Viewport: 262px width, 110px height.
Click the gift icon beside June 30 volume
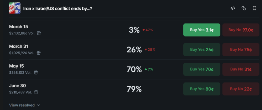[x=36, y=92]
